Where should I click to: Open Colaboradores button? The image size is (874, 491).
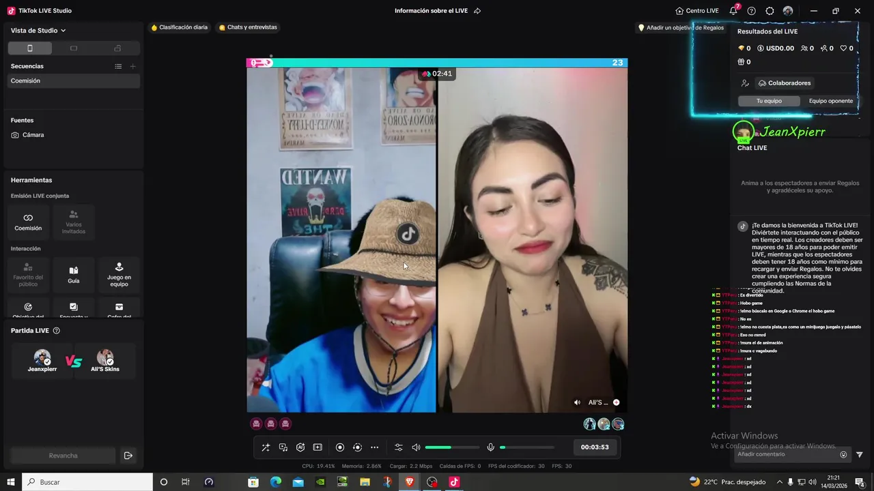pos(785,83)
